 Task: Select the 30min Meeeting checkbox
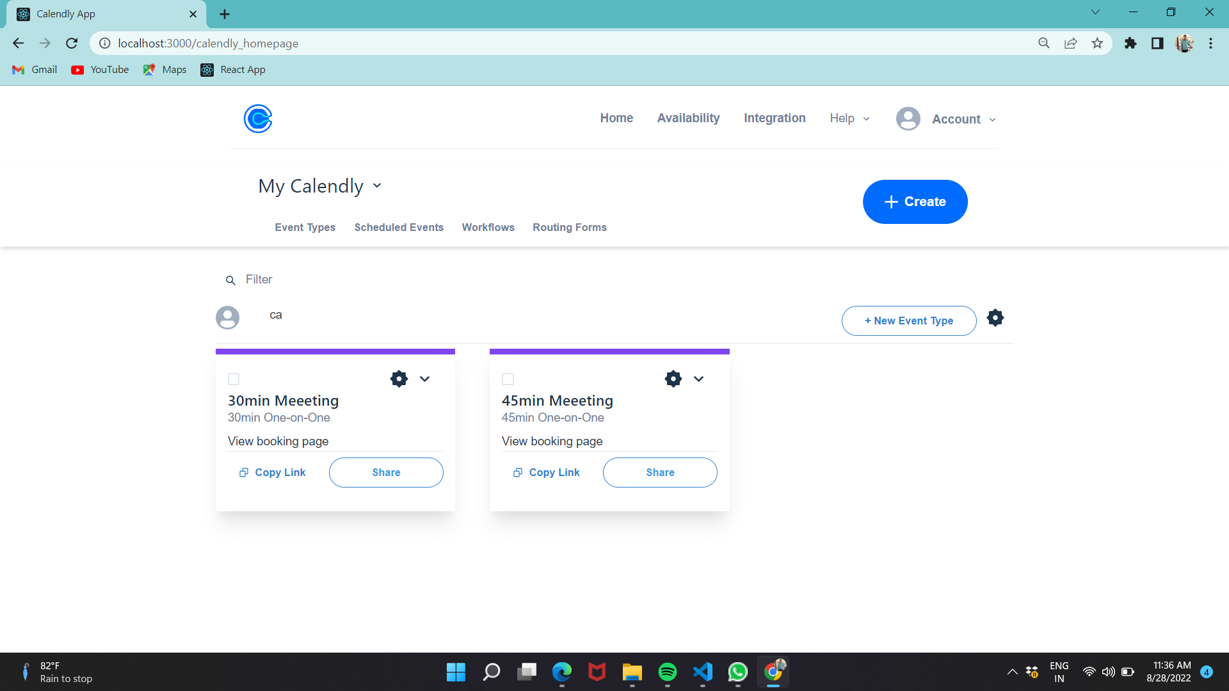pos(234,379)
